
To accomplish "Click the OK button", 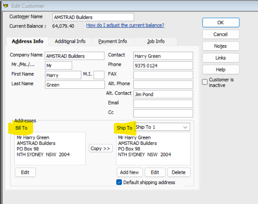I will click(221, 22).
